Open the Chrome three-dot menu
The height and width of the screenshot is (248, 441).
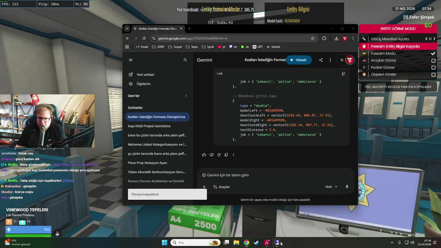click(x=353, y=38)
